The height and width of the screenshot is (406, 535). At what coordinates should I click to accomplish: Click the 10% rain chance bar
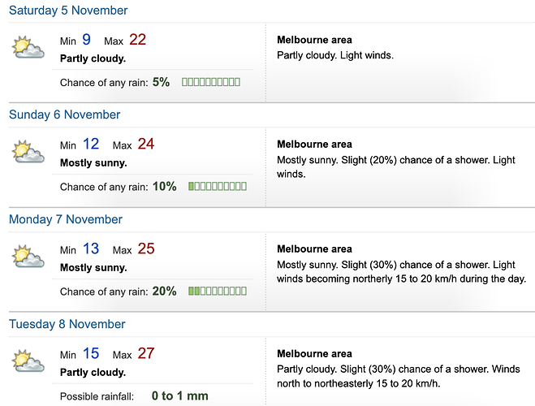218,186
